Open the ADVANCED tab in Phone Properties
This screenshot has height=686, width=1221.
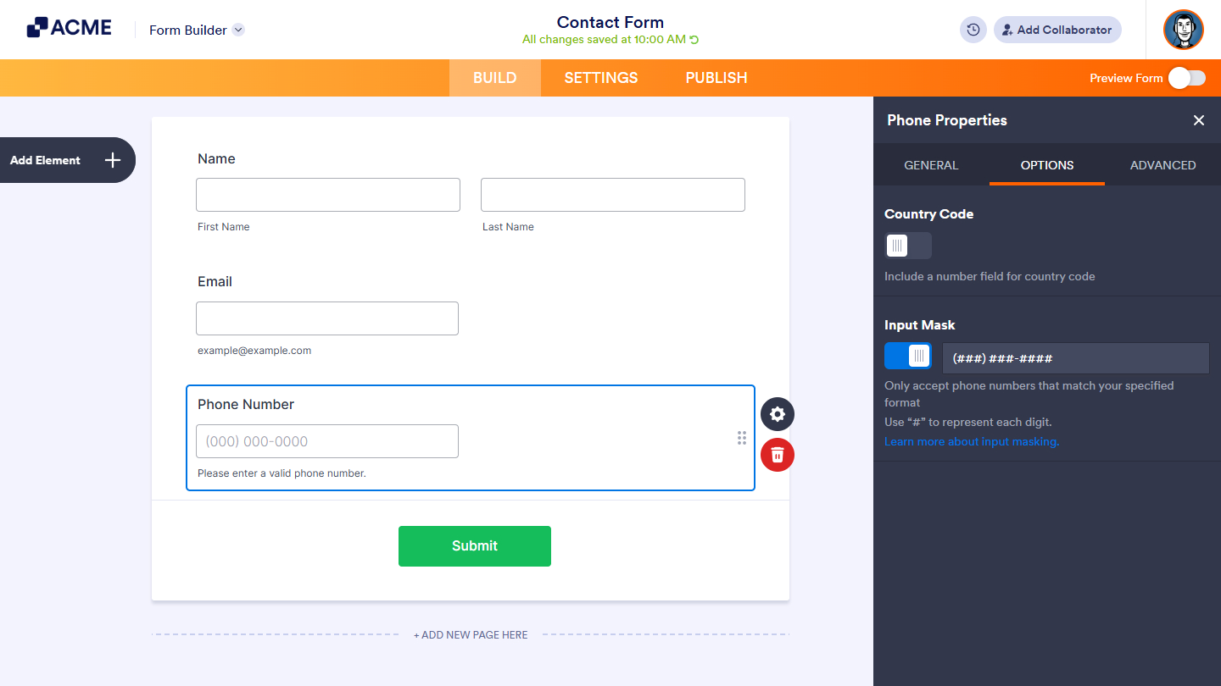1162,165
